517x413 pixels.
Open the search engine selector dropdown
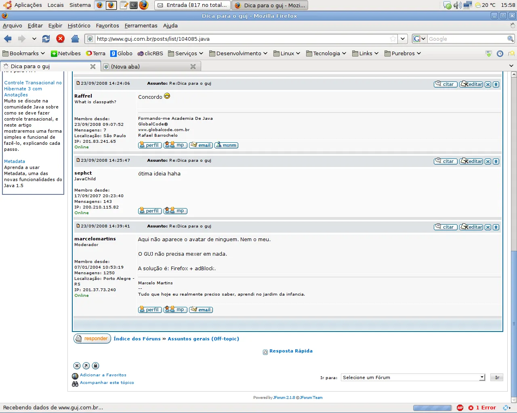(x=420, y=39)
